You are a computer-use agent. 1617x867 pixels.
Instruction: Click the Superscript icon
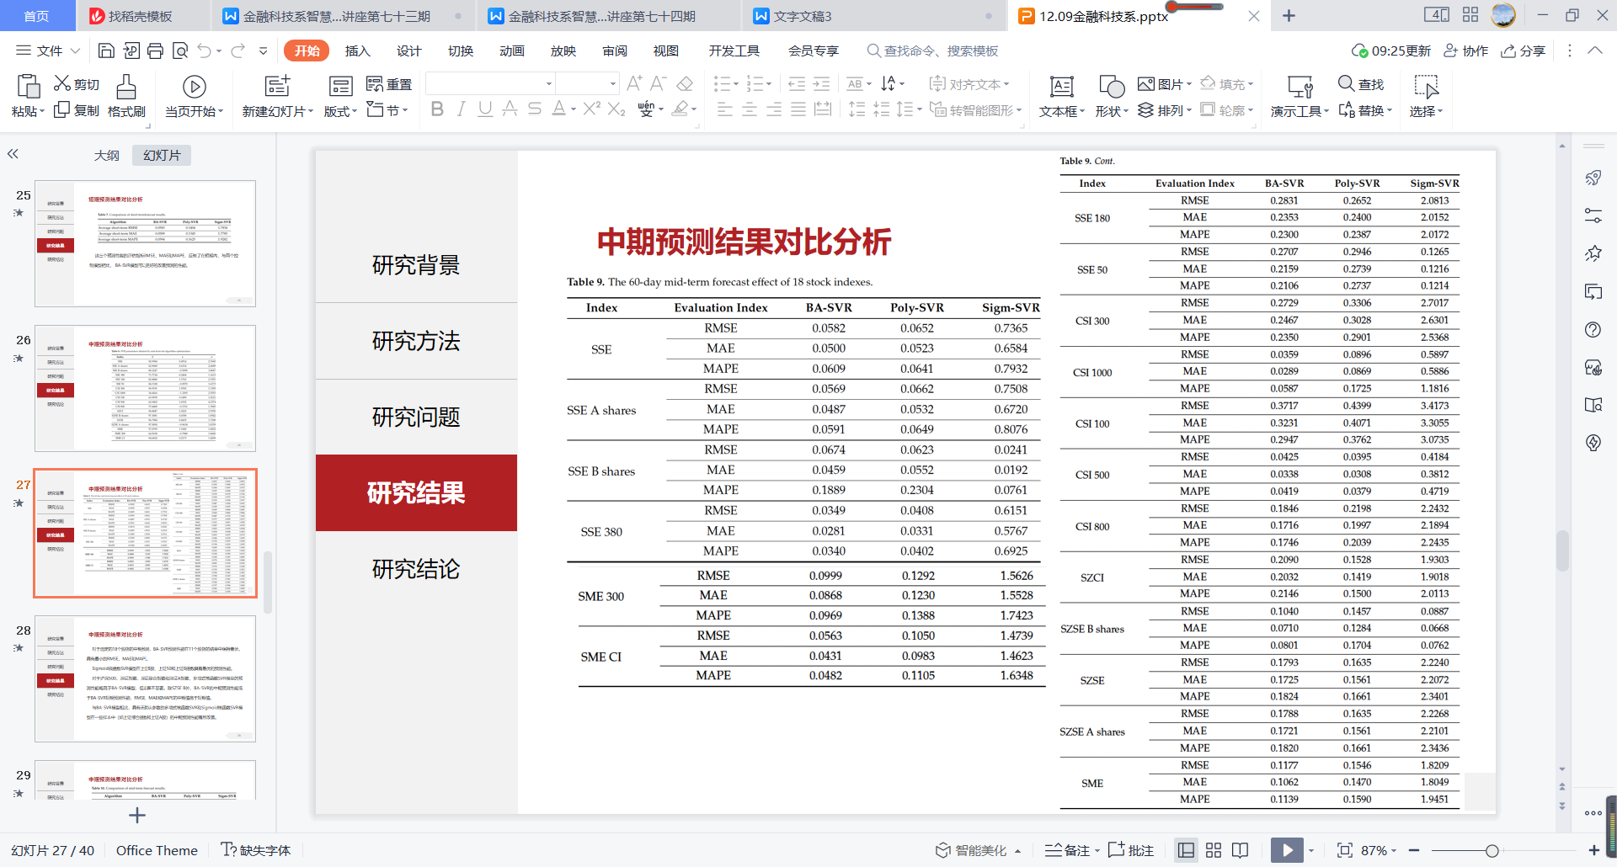592,109
